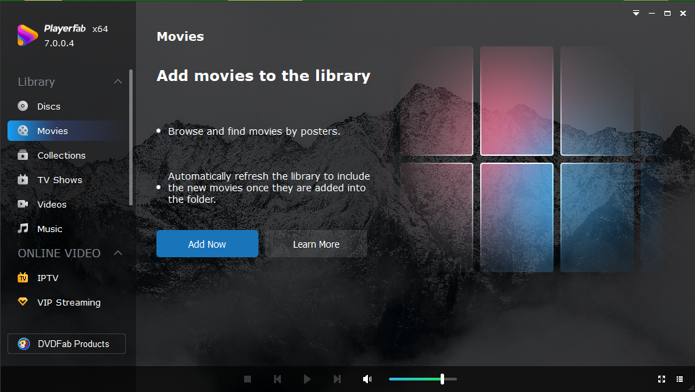Select Movies in the sidebar

[67, 131]
